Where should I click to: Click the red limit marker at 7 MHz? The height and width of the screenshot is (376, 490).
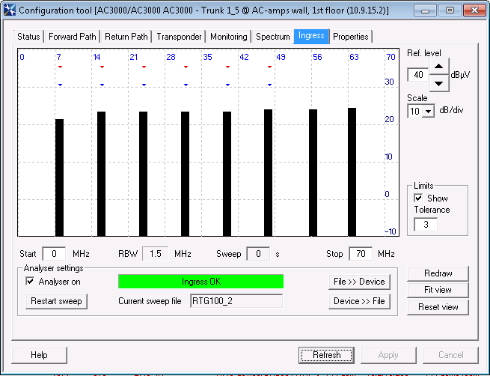61,67
